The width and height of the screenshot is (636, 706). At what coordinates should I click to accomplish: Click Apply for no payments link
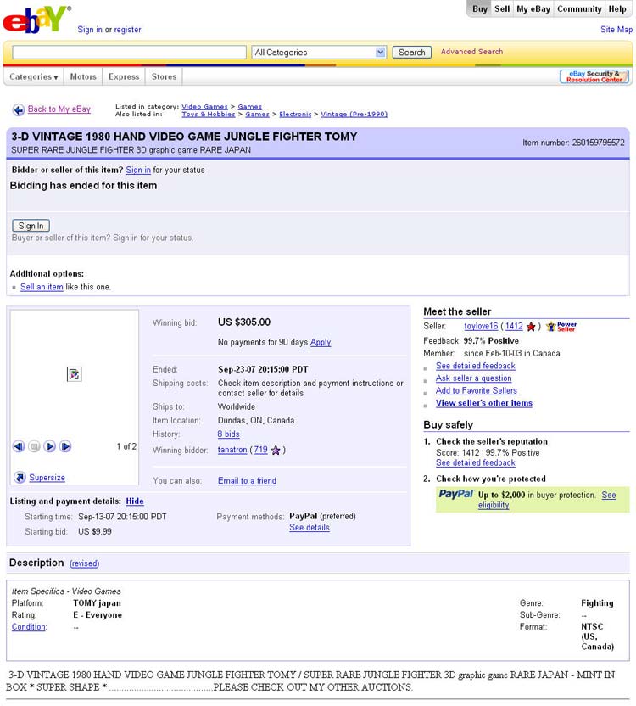[x=321, y=342]
